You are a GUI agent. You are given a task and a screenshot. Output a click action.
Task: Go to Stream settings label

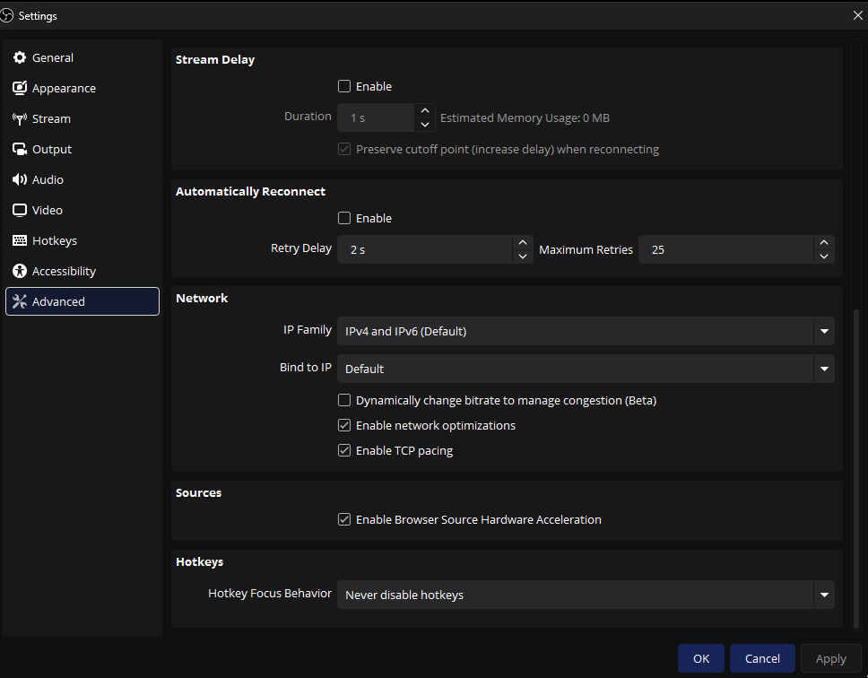[x=51, y=118]
